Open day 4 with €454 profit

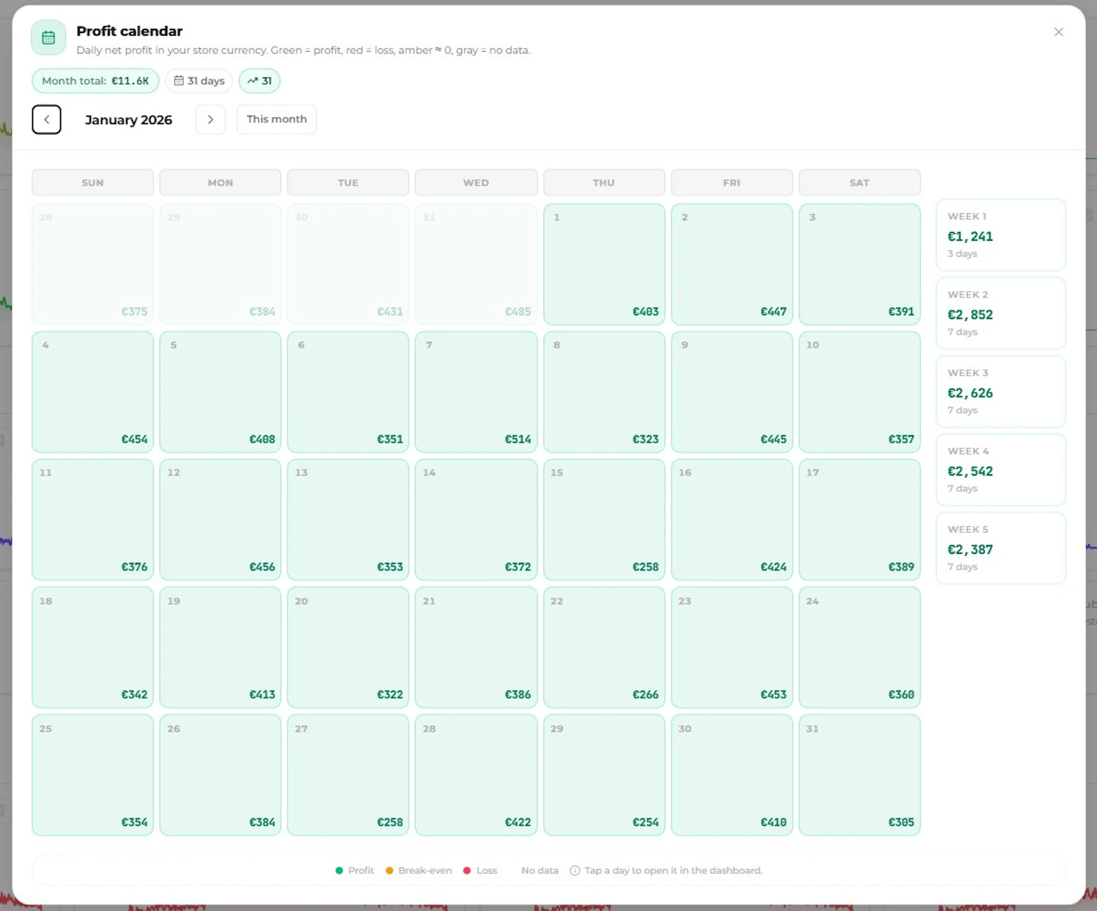(x=93, y=392)
